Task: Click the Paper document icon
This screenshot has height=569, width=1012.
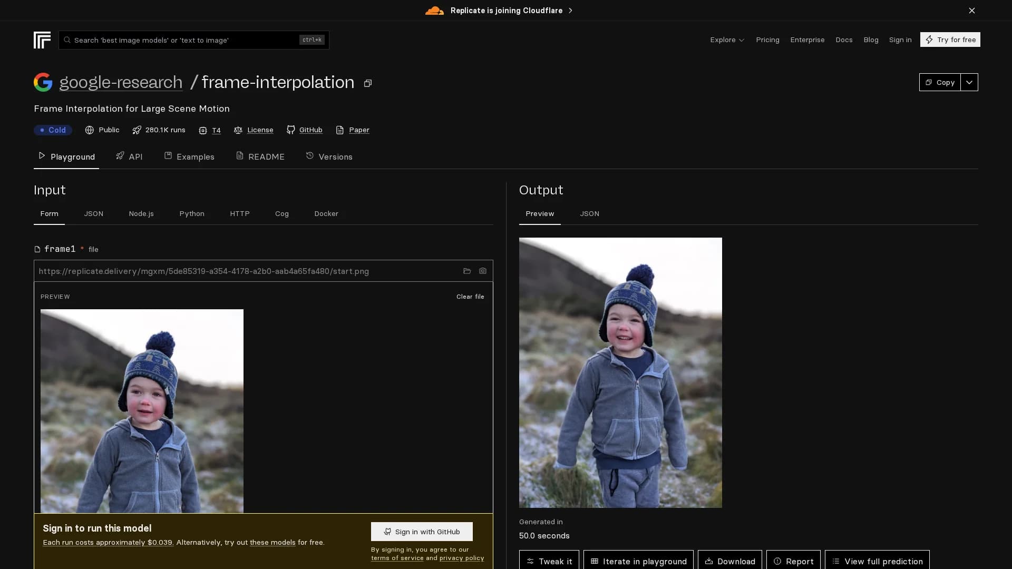Action: point(340,130)
